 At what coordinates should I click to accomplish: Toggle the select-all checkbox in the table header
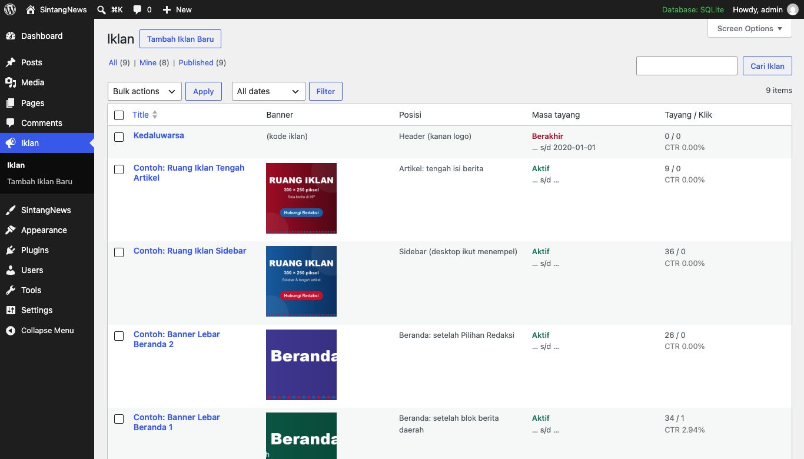(119, 115)
